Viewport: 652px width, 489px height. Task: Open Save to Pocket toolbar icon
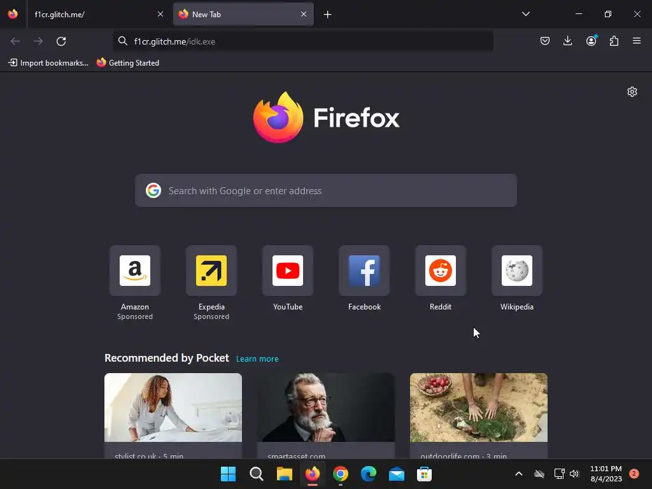coord(545,41)
